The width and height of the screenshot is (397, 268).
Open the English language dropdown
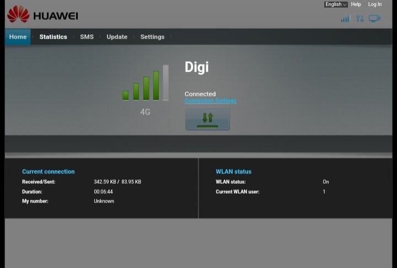click(336, 4)
